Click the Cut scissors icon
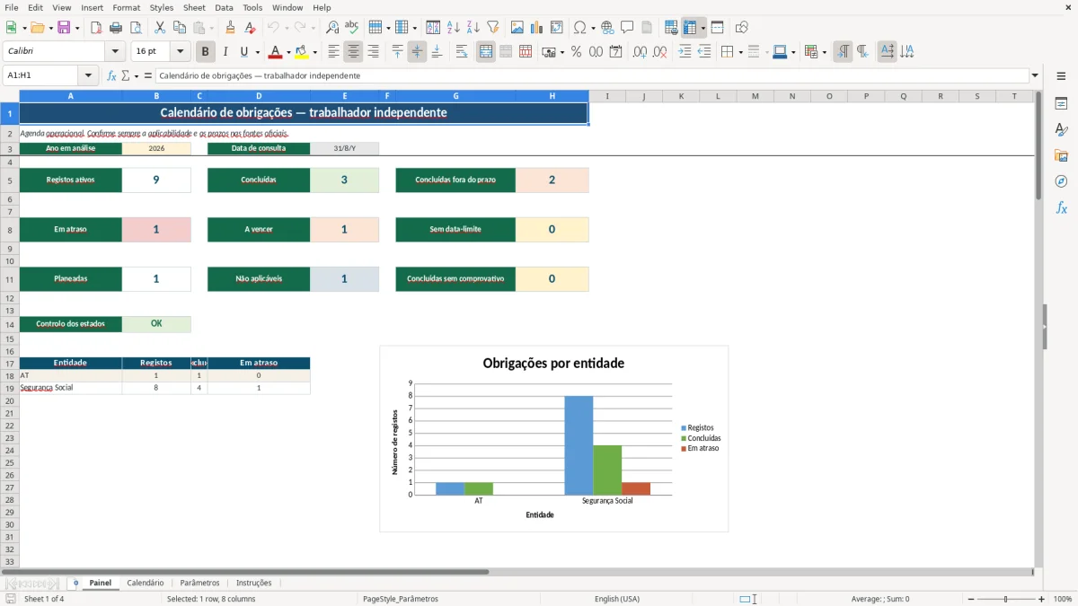The image size is (1078, 606). click(160, 28)
